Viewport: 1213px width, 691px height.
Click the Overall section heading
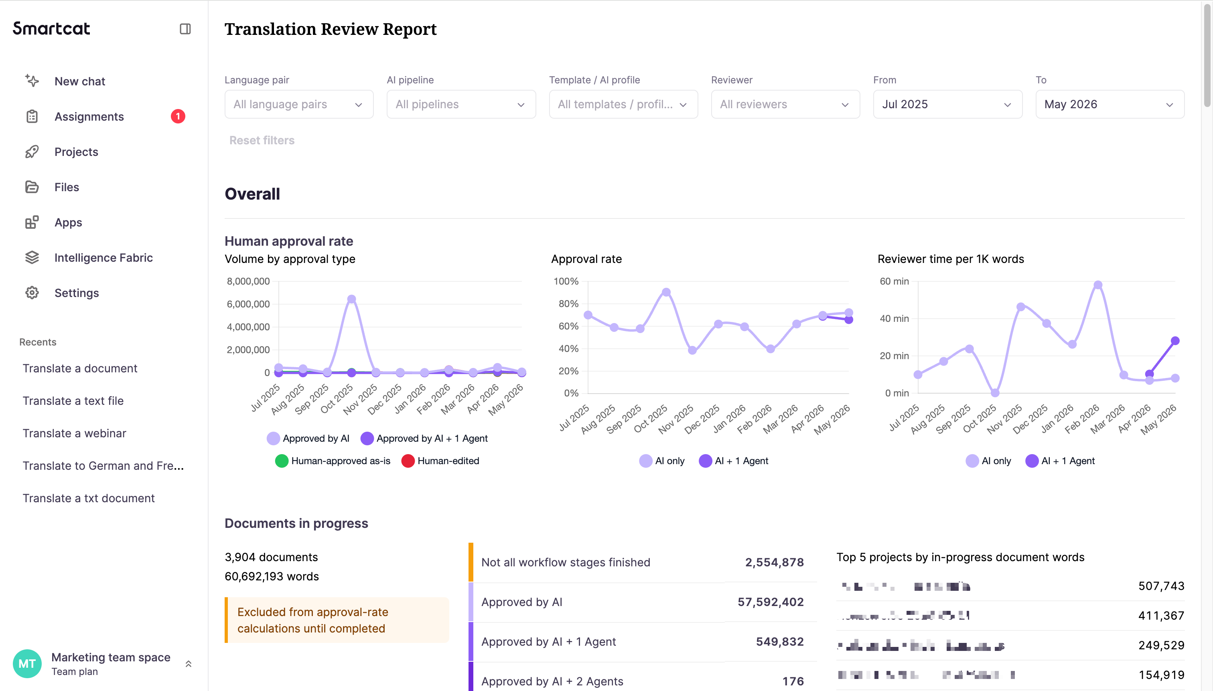[x=252, y=194]
